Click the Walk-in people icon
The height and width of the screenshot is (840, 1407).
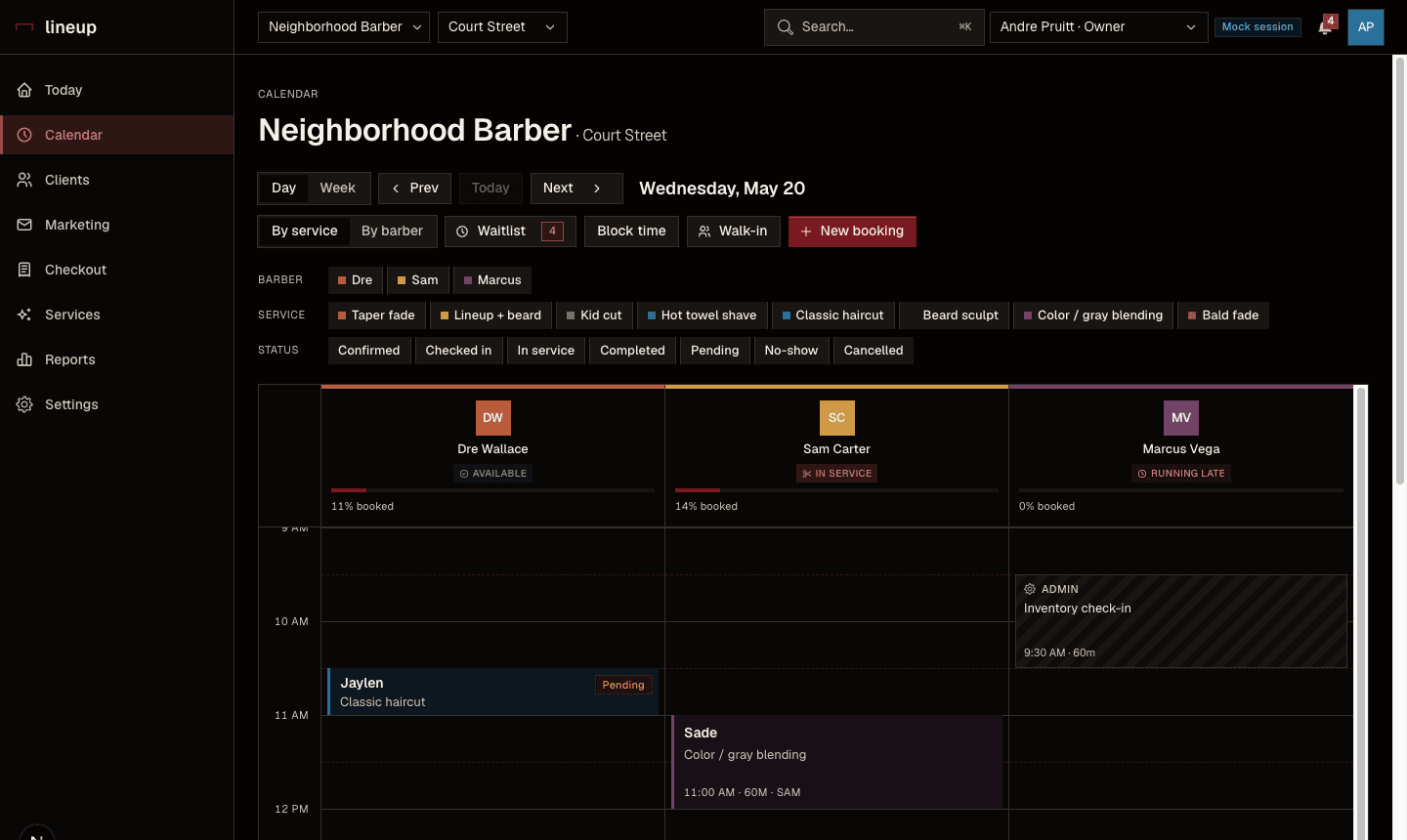point(704,231)
